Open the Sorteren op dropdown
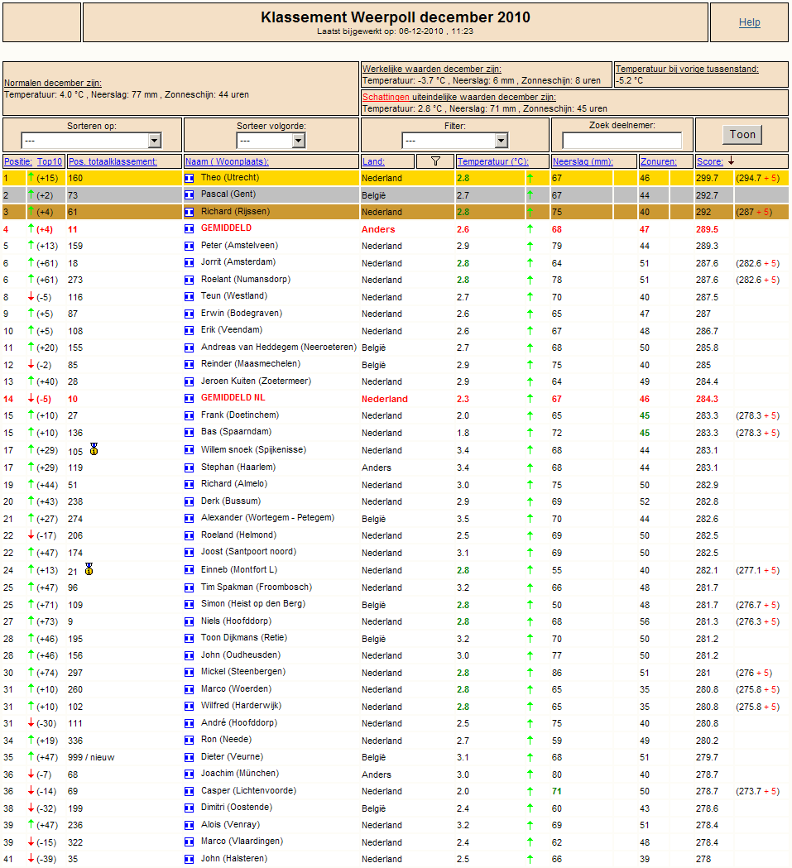The height and width of the screenshot is (868, 792). pyautogui.click(x=91, y=141)
